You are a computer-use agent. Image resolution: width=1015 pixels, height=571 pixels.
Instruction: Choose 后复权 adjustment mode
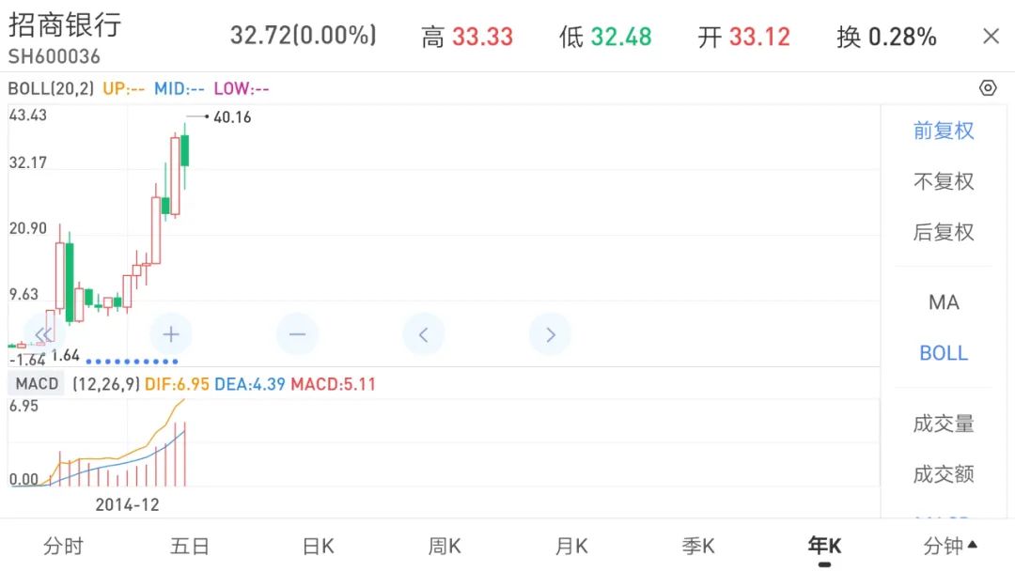(944, 232)
